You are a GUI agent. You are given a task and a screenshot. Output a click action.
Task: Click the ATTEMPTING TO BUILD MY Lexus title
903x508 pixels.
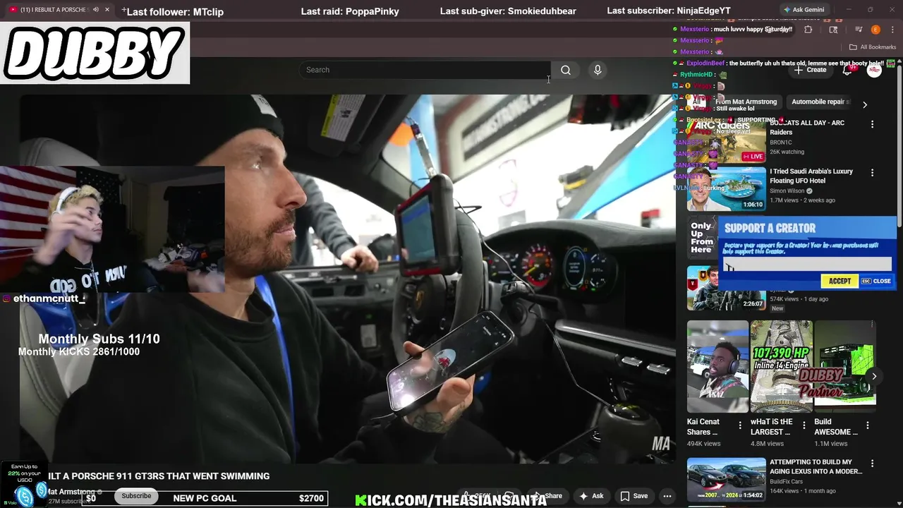tap(816, 466)
